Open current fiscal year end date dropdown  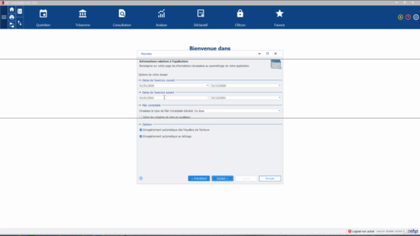pos(279,86)
